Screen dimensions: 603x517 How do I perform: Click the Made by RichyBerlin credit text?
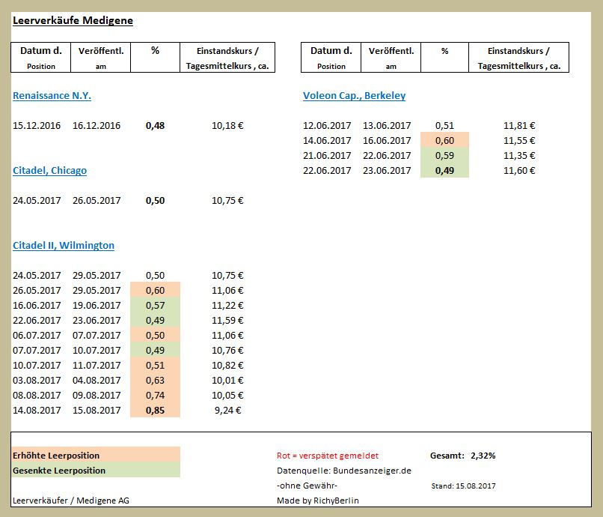[x=325, y=500]
